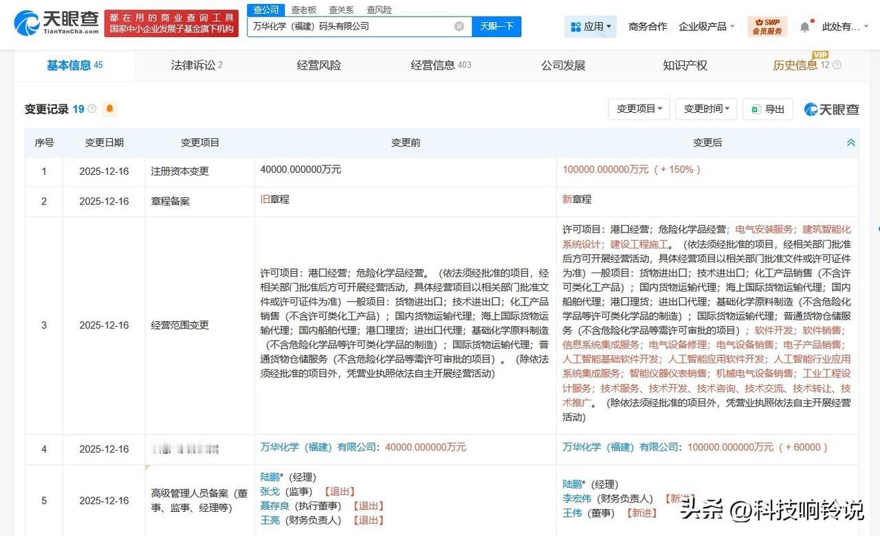The width and height of the screenshot is (880, 536).
Task: Open the 变更项目 filter dropdown button
Action: pos(639,109)
